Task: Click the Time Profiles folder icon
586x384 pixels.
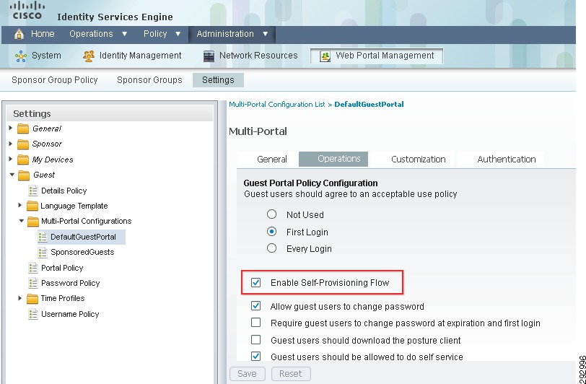Action: 32,299
